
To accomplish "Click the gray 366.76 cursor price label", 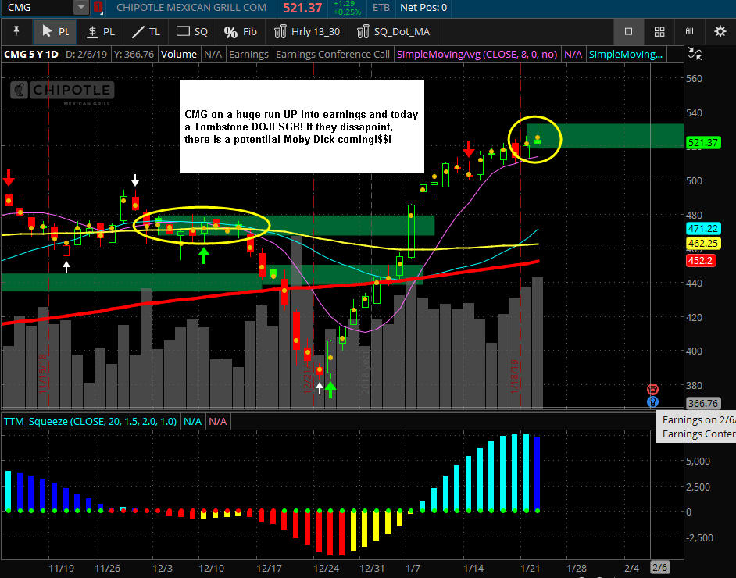I will pos(703,404).
